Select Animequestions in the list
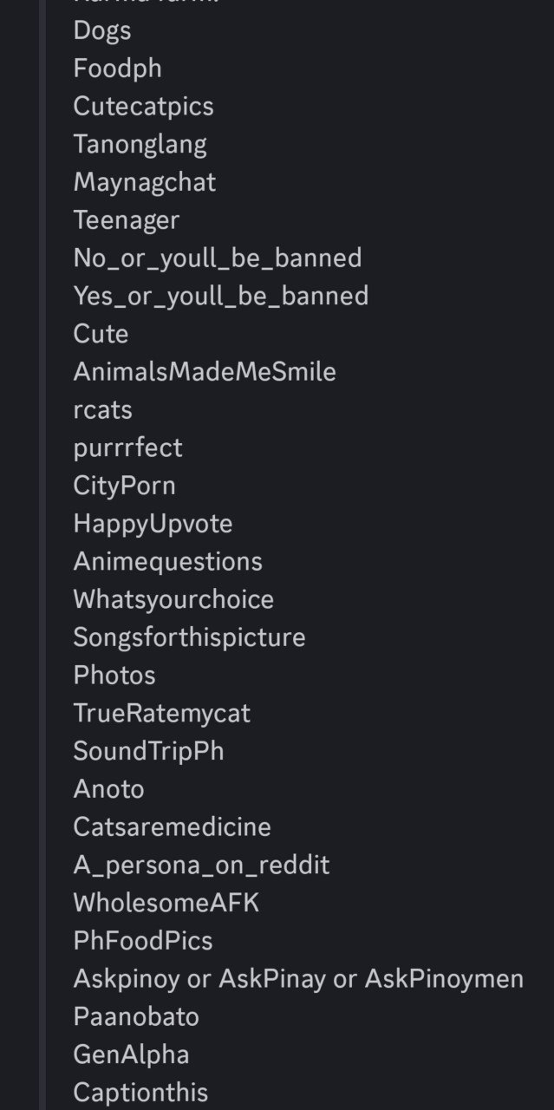This screenshot has width=554, height=1110. click(x=168, y=562)
